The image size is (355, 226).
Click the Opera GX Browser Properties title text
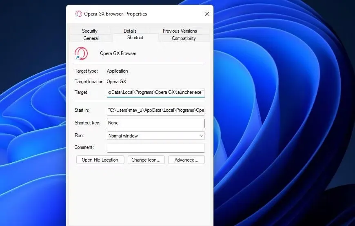pyautogui.click(x=115, y=14)
